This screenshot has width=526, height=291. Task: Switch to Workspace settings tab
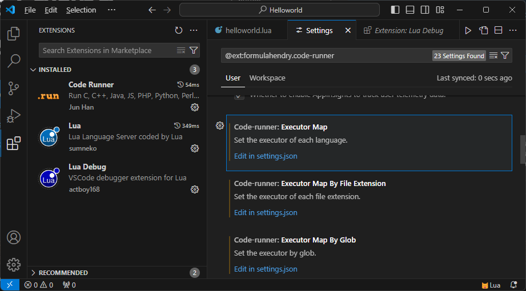coord(267,78)
